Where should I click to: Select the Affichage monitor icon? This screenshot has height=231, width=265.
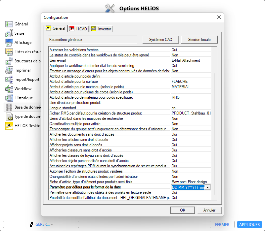[9, 43]
